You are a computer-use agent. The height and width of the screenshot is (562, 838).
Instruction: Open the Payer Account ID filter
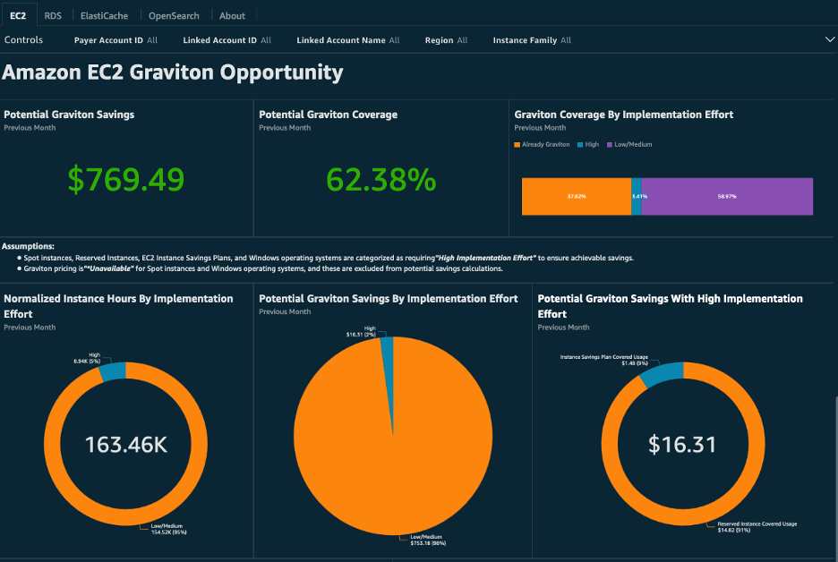(x=115, y=40)
